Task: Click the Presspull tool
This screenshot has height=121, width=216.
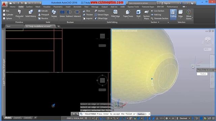Action: point(44,14)
